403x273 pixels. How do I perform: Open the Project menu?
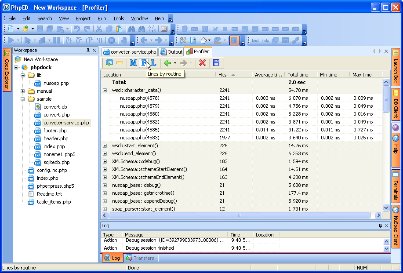(83, 18)
